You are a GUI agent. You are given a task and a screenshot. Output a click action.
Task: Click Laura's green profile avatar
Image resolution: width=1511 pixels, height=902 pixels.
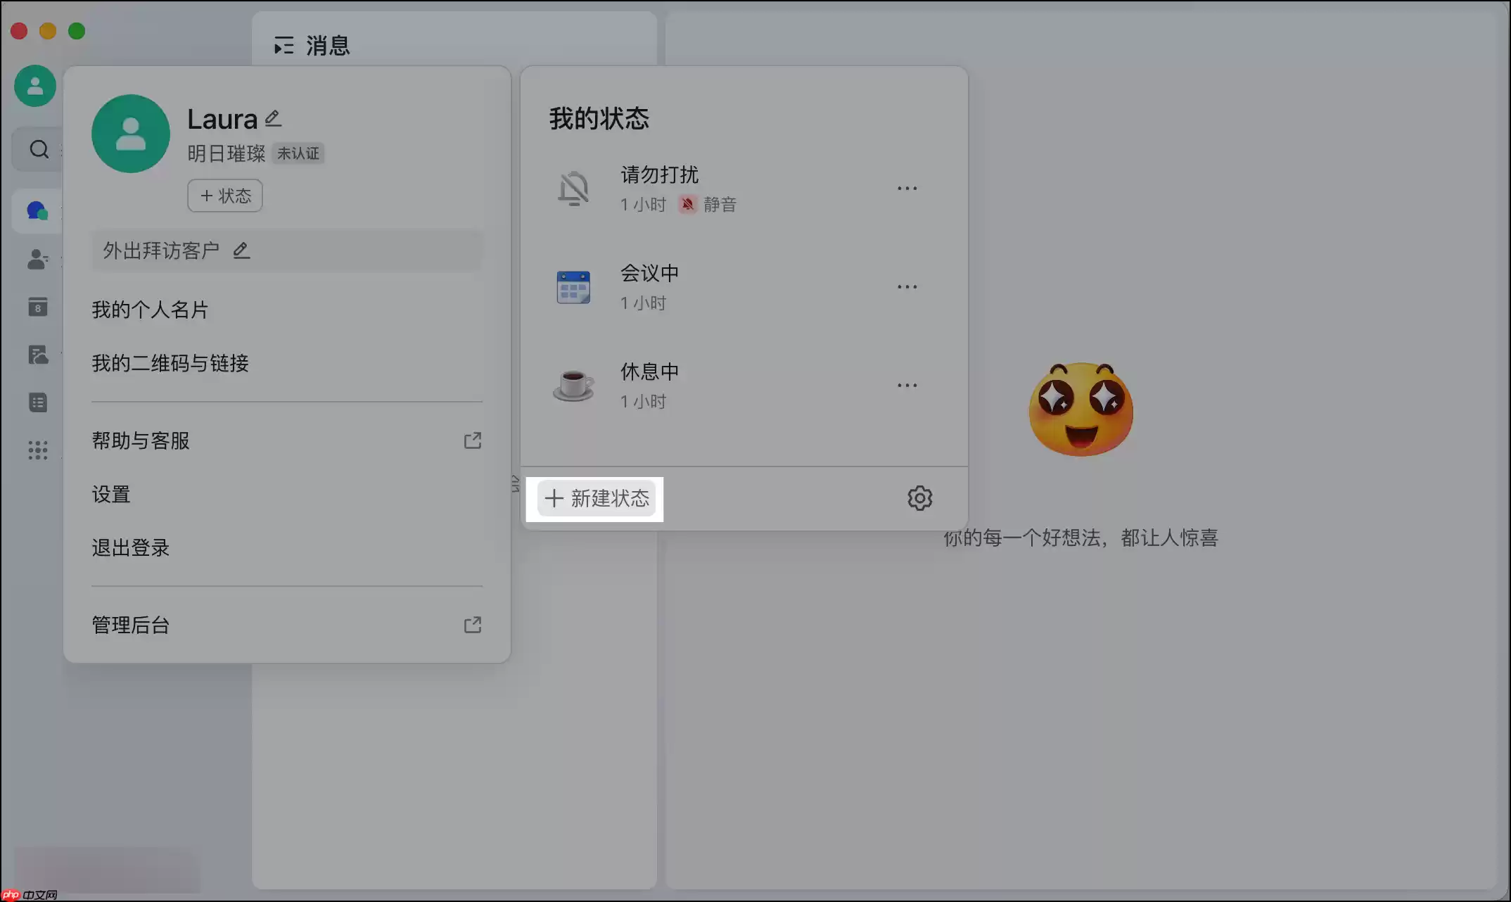click(130, 134)
